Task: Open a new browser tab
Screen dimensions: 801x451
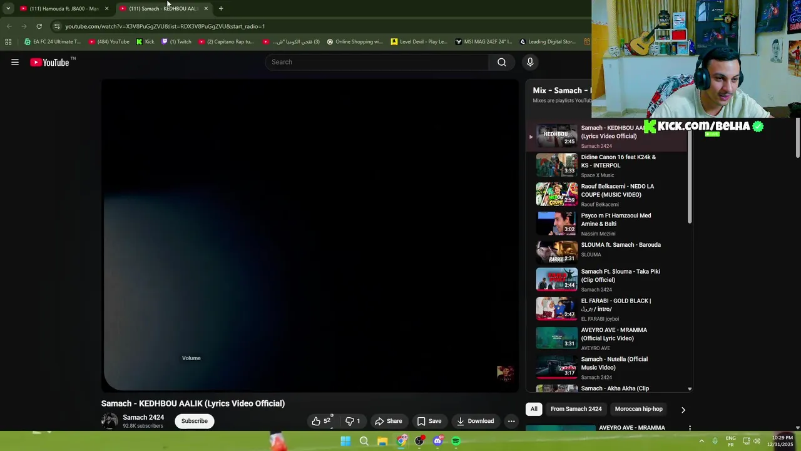Action: (x=221, y=8)
